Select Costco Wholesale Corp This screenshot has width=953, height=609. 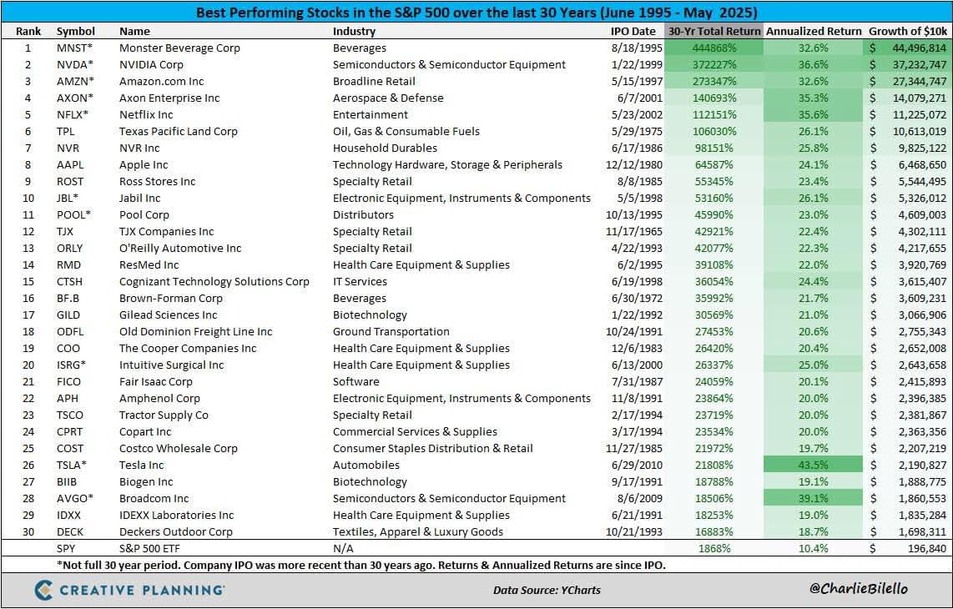click(178, 449)
